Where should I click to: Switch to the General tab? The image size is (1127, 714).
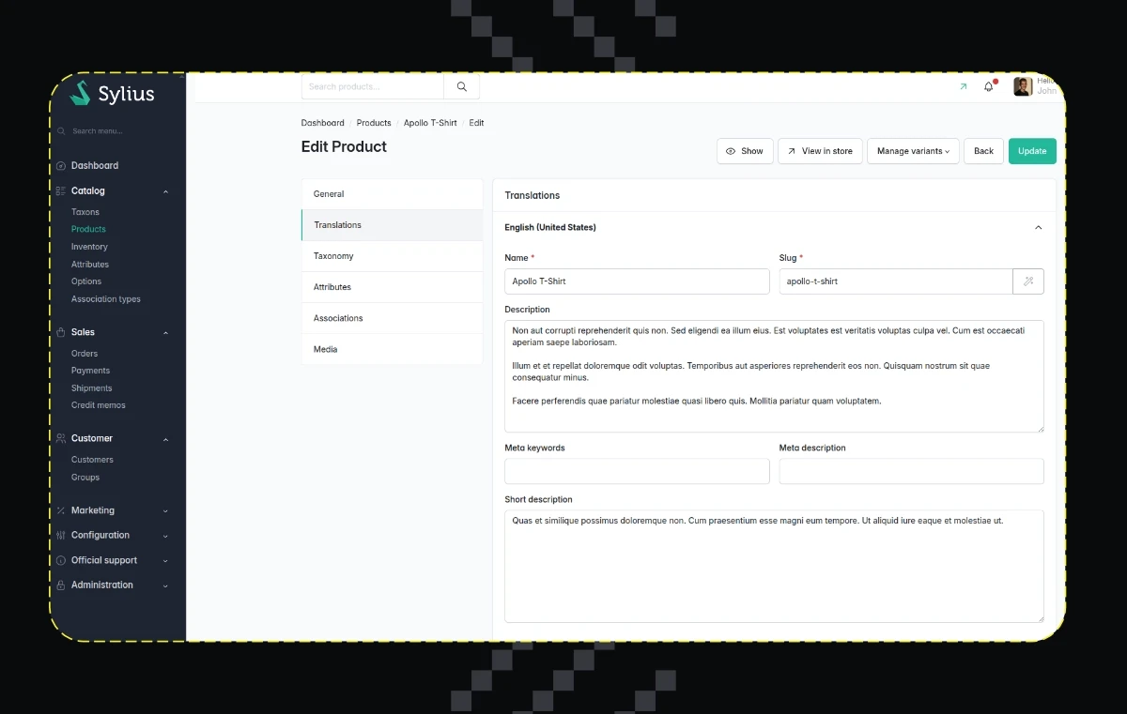tap(392, 194)
